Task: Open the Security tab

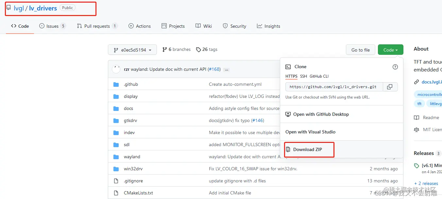Action: [x=234, y=26]
